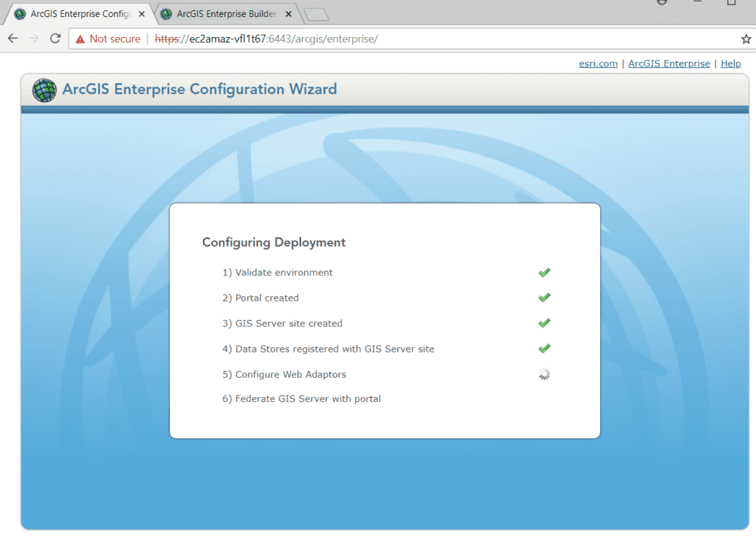Click '6) Federate GIS Server with portal' text

pyautogui.click(x=301, y=398)
